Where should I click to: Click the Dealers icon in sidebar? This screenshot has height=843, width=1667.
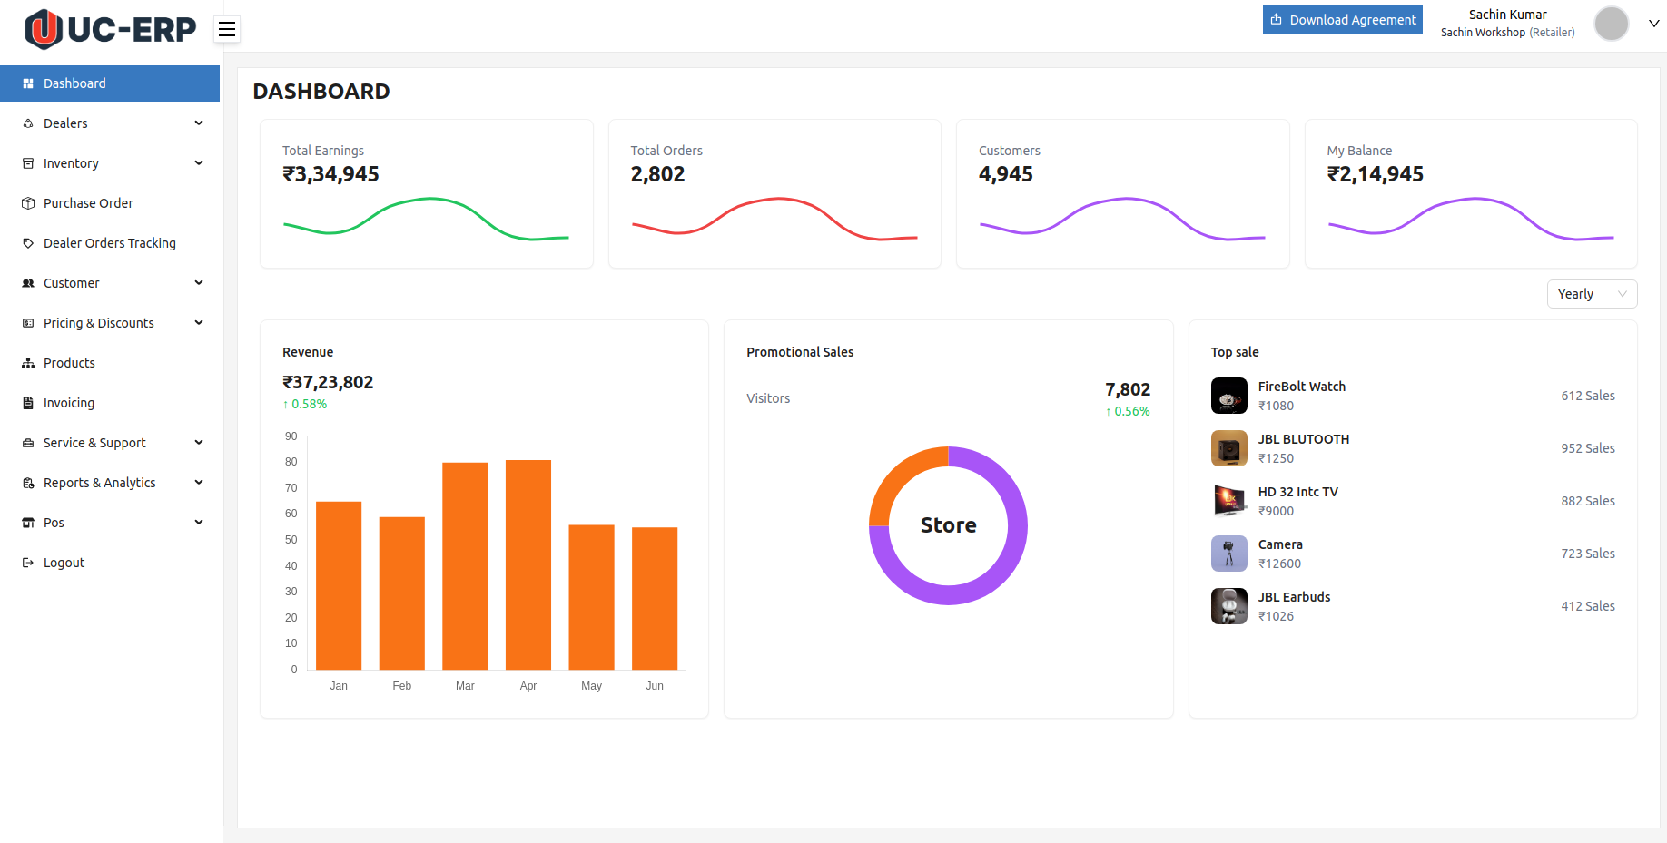(28, 123)
